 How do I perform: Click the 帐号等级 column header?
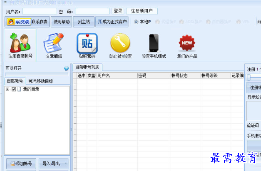[x=216, y=76]
